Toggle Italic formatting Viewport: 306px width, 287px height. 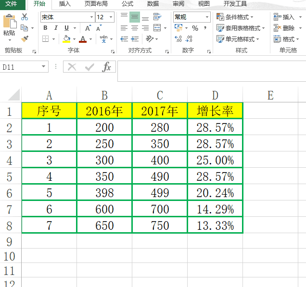[x=56, y=28]
